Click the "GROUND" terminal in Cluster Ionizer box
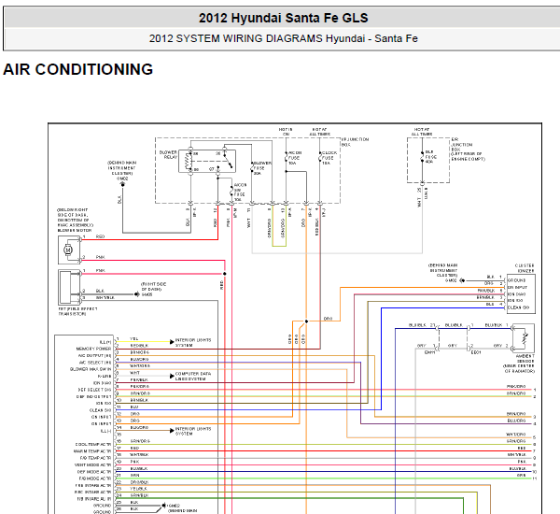 (517, 280)
